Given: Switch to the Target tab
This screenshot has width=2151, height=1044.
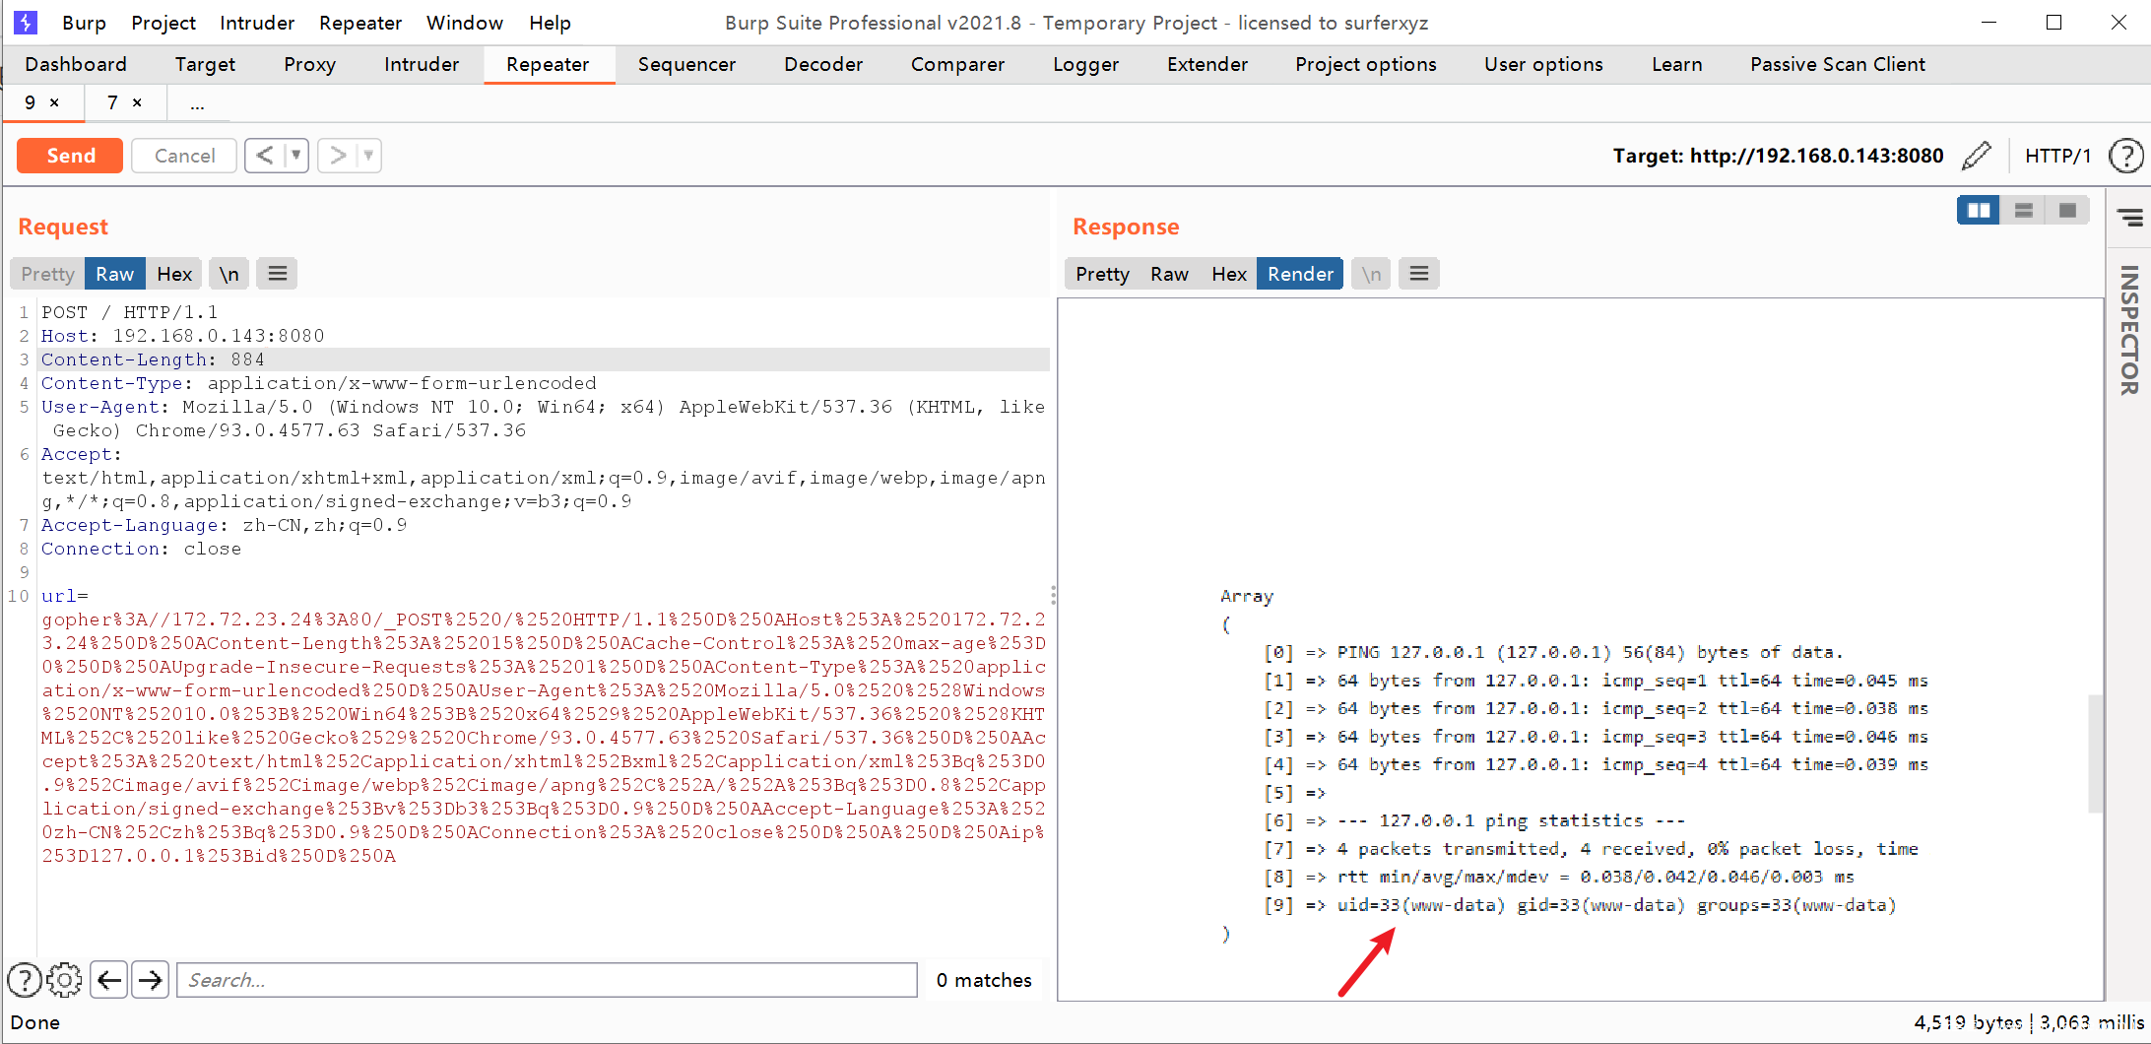Looking at the screenshot, I should pos(205,64).
